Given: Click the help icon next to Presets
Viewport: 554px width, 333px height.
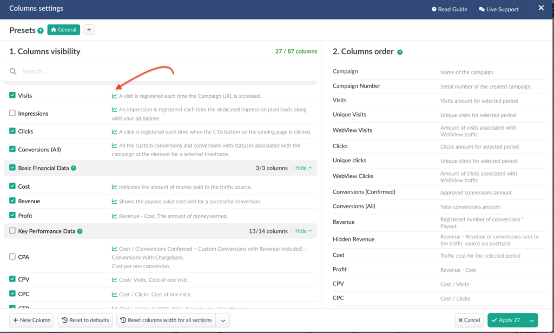Looking at the screenshot, I should [x=41, y=31].
